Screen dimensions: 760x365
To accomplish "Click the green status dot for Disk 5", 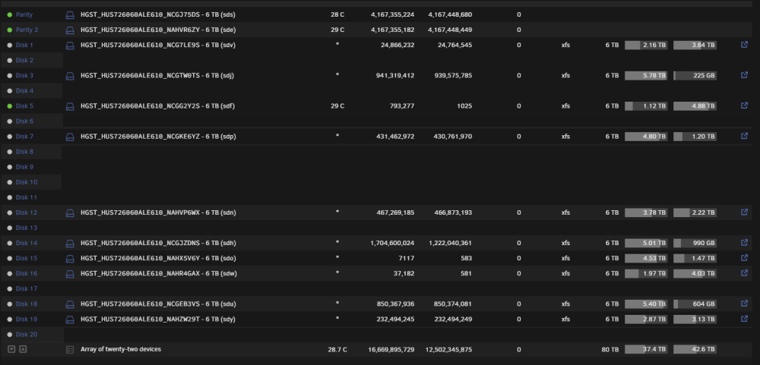I will coord(10,106).
